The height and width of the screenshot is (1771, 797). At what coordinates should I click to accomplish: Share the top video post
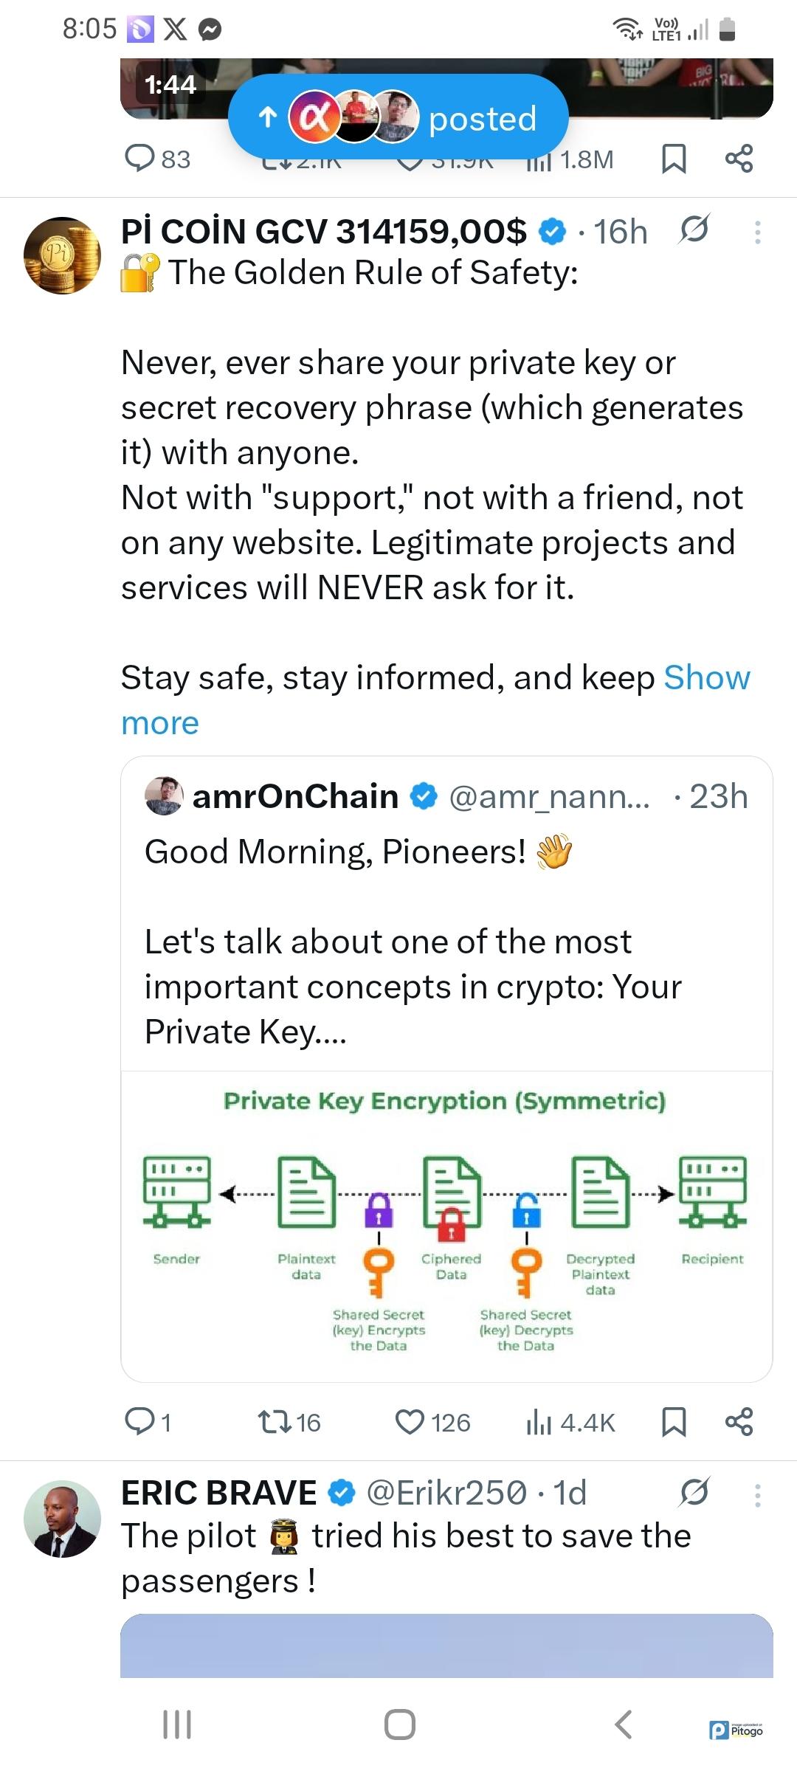(x=739, y=159)
